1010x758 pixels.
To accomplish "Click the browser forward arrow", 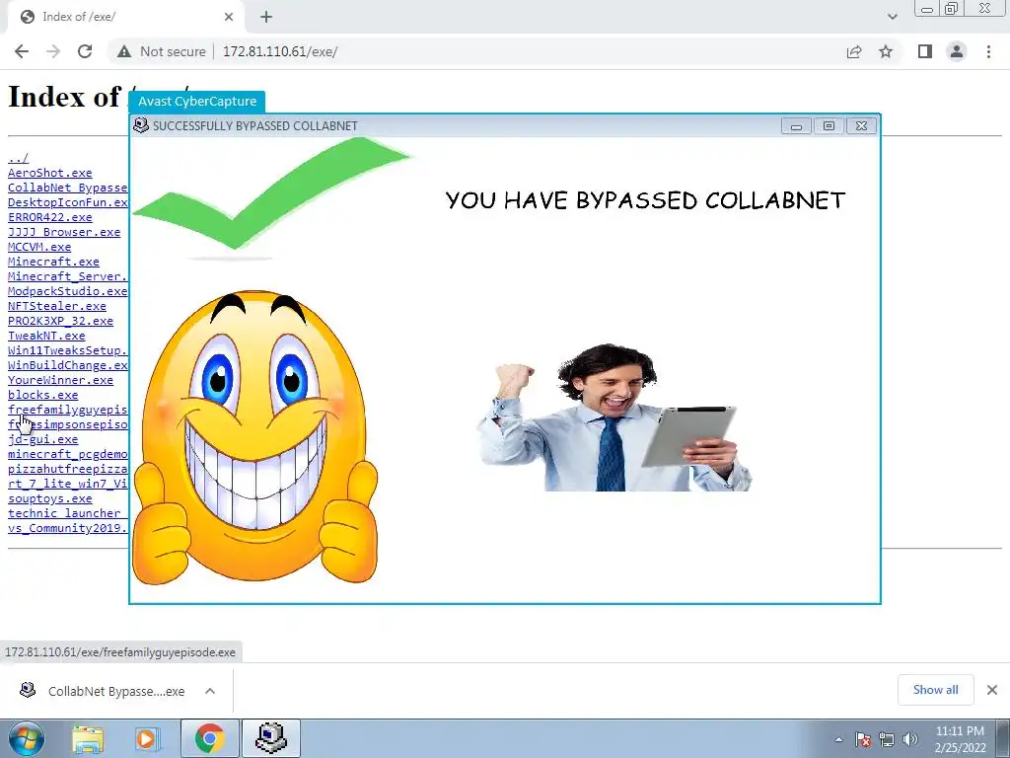I will (53, 51).
